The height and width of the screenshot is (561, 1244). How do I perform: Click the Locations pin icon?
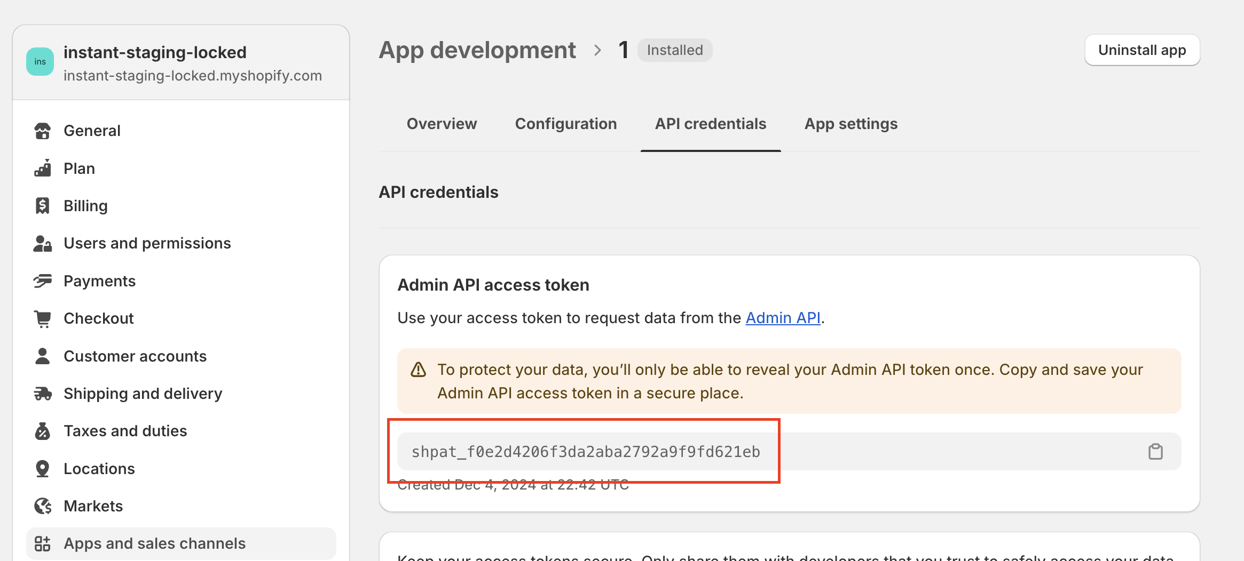[x=42, y=469]
